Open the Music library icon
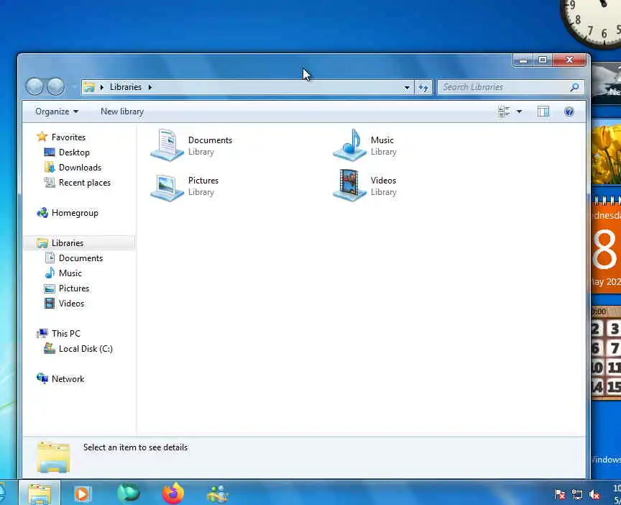The image size is (621, 505). click(349, 145)
